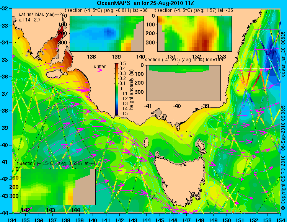Click longitude label 154 on the bottom axis
The height and width of the screenshot is (222, 287).
point(280,219)
